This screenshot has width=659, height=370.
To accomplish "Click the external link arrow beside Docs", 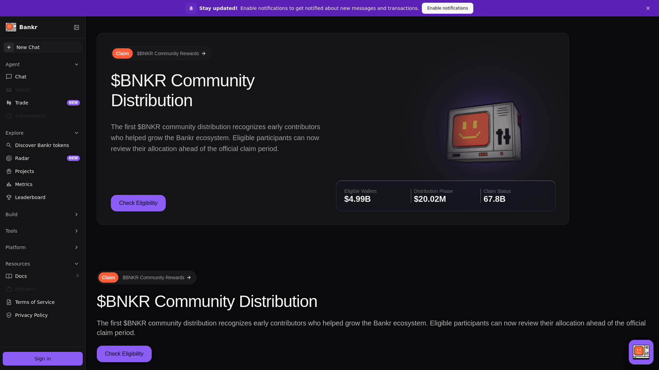I will (x=77, y=276).
